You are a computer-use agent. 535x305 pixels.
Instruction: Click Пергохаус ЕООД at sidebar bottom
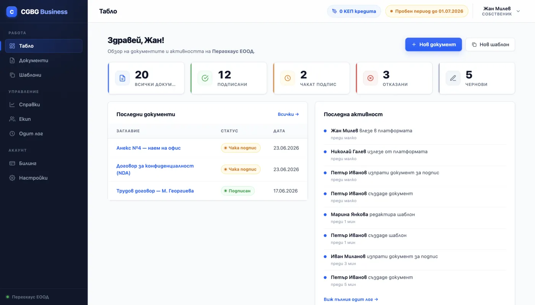pos(31,297)
